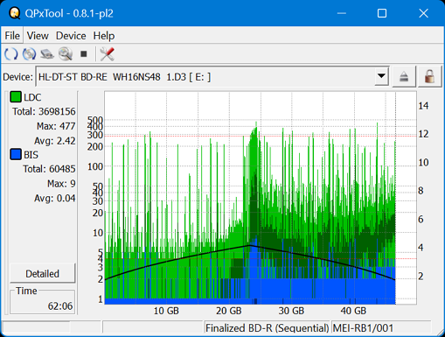This screenshot has width=445, height=337.
Task: Click the QPxTool app icon in title bar
Action: click(x=14, y=13)
